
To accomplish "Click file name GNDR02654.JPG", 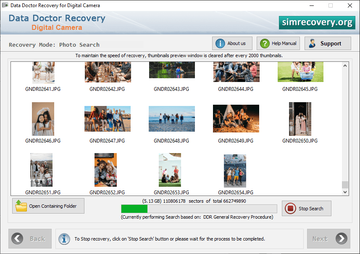I will (236, 193).
